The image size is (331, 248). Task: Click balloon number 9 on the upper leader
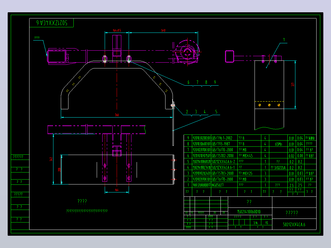[215, 82]
